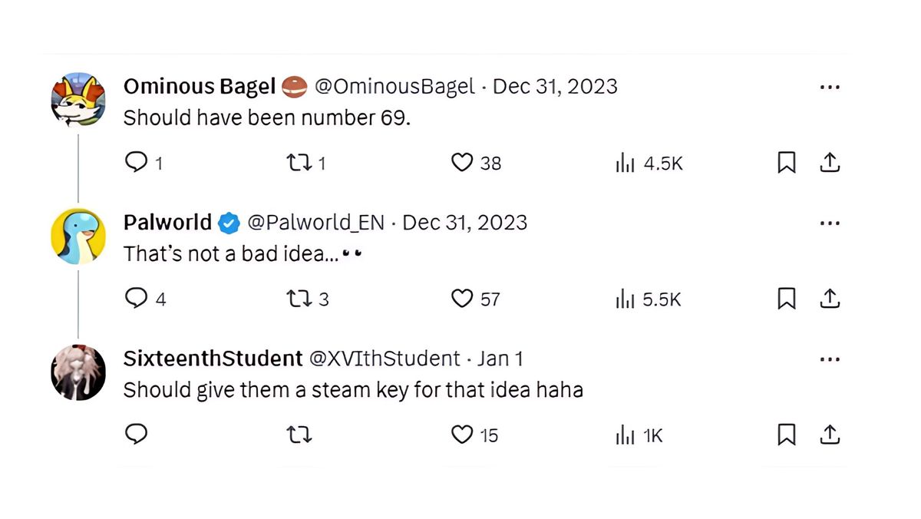Bookmark the Palworld tweet
Screen dimensions: 921x519
coord(787,299)
